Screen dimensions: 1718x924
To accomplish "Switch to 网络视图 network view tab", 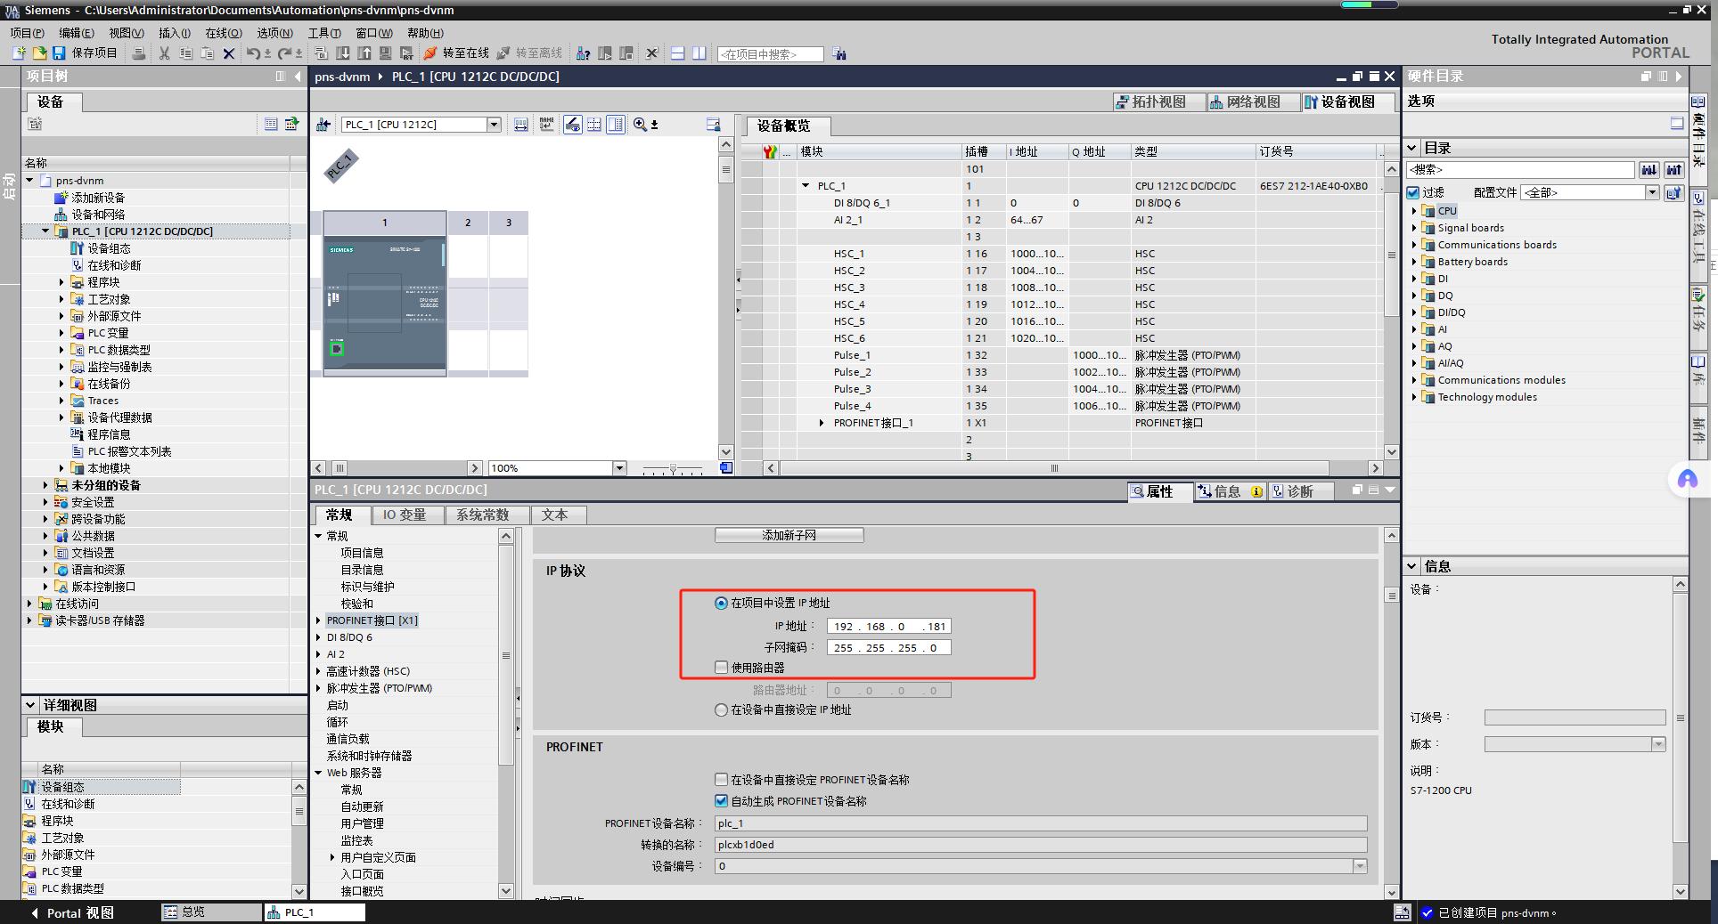I will click(x=1253, y=102).
